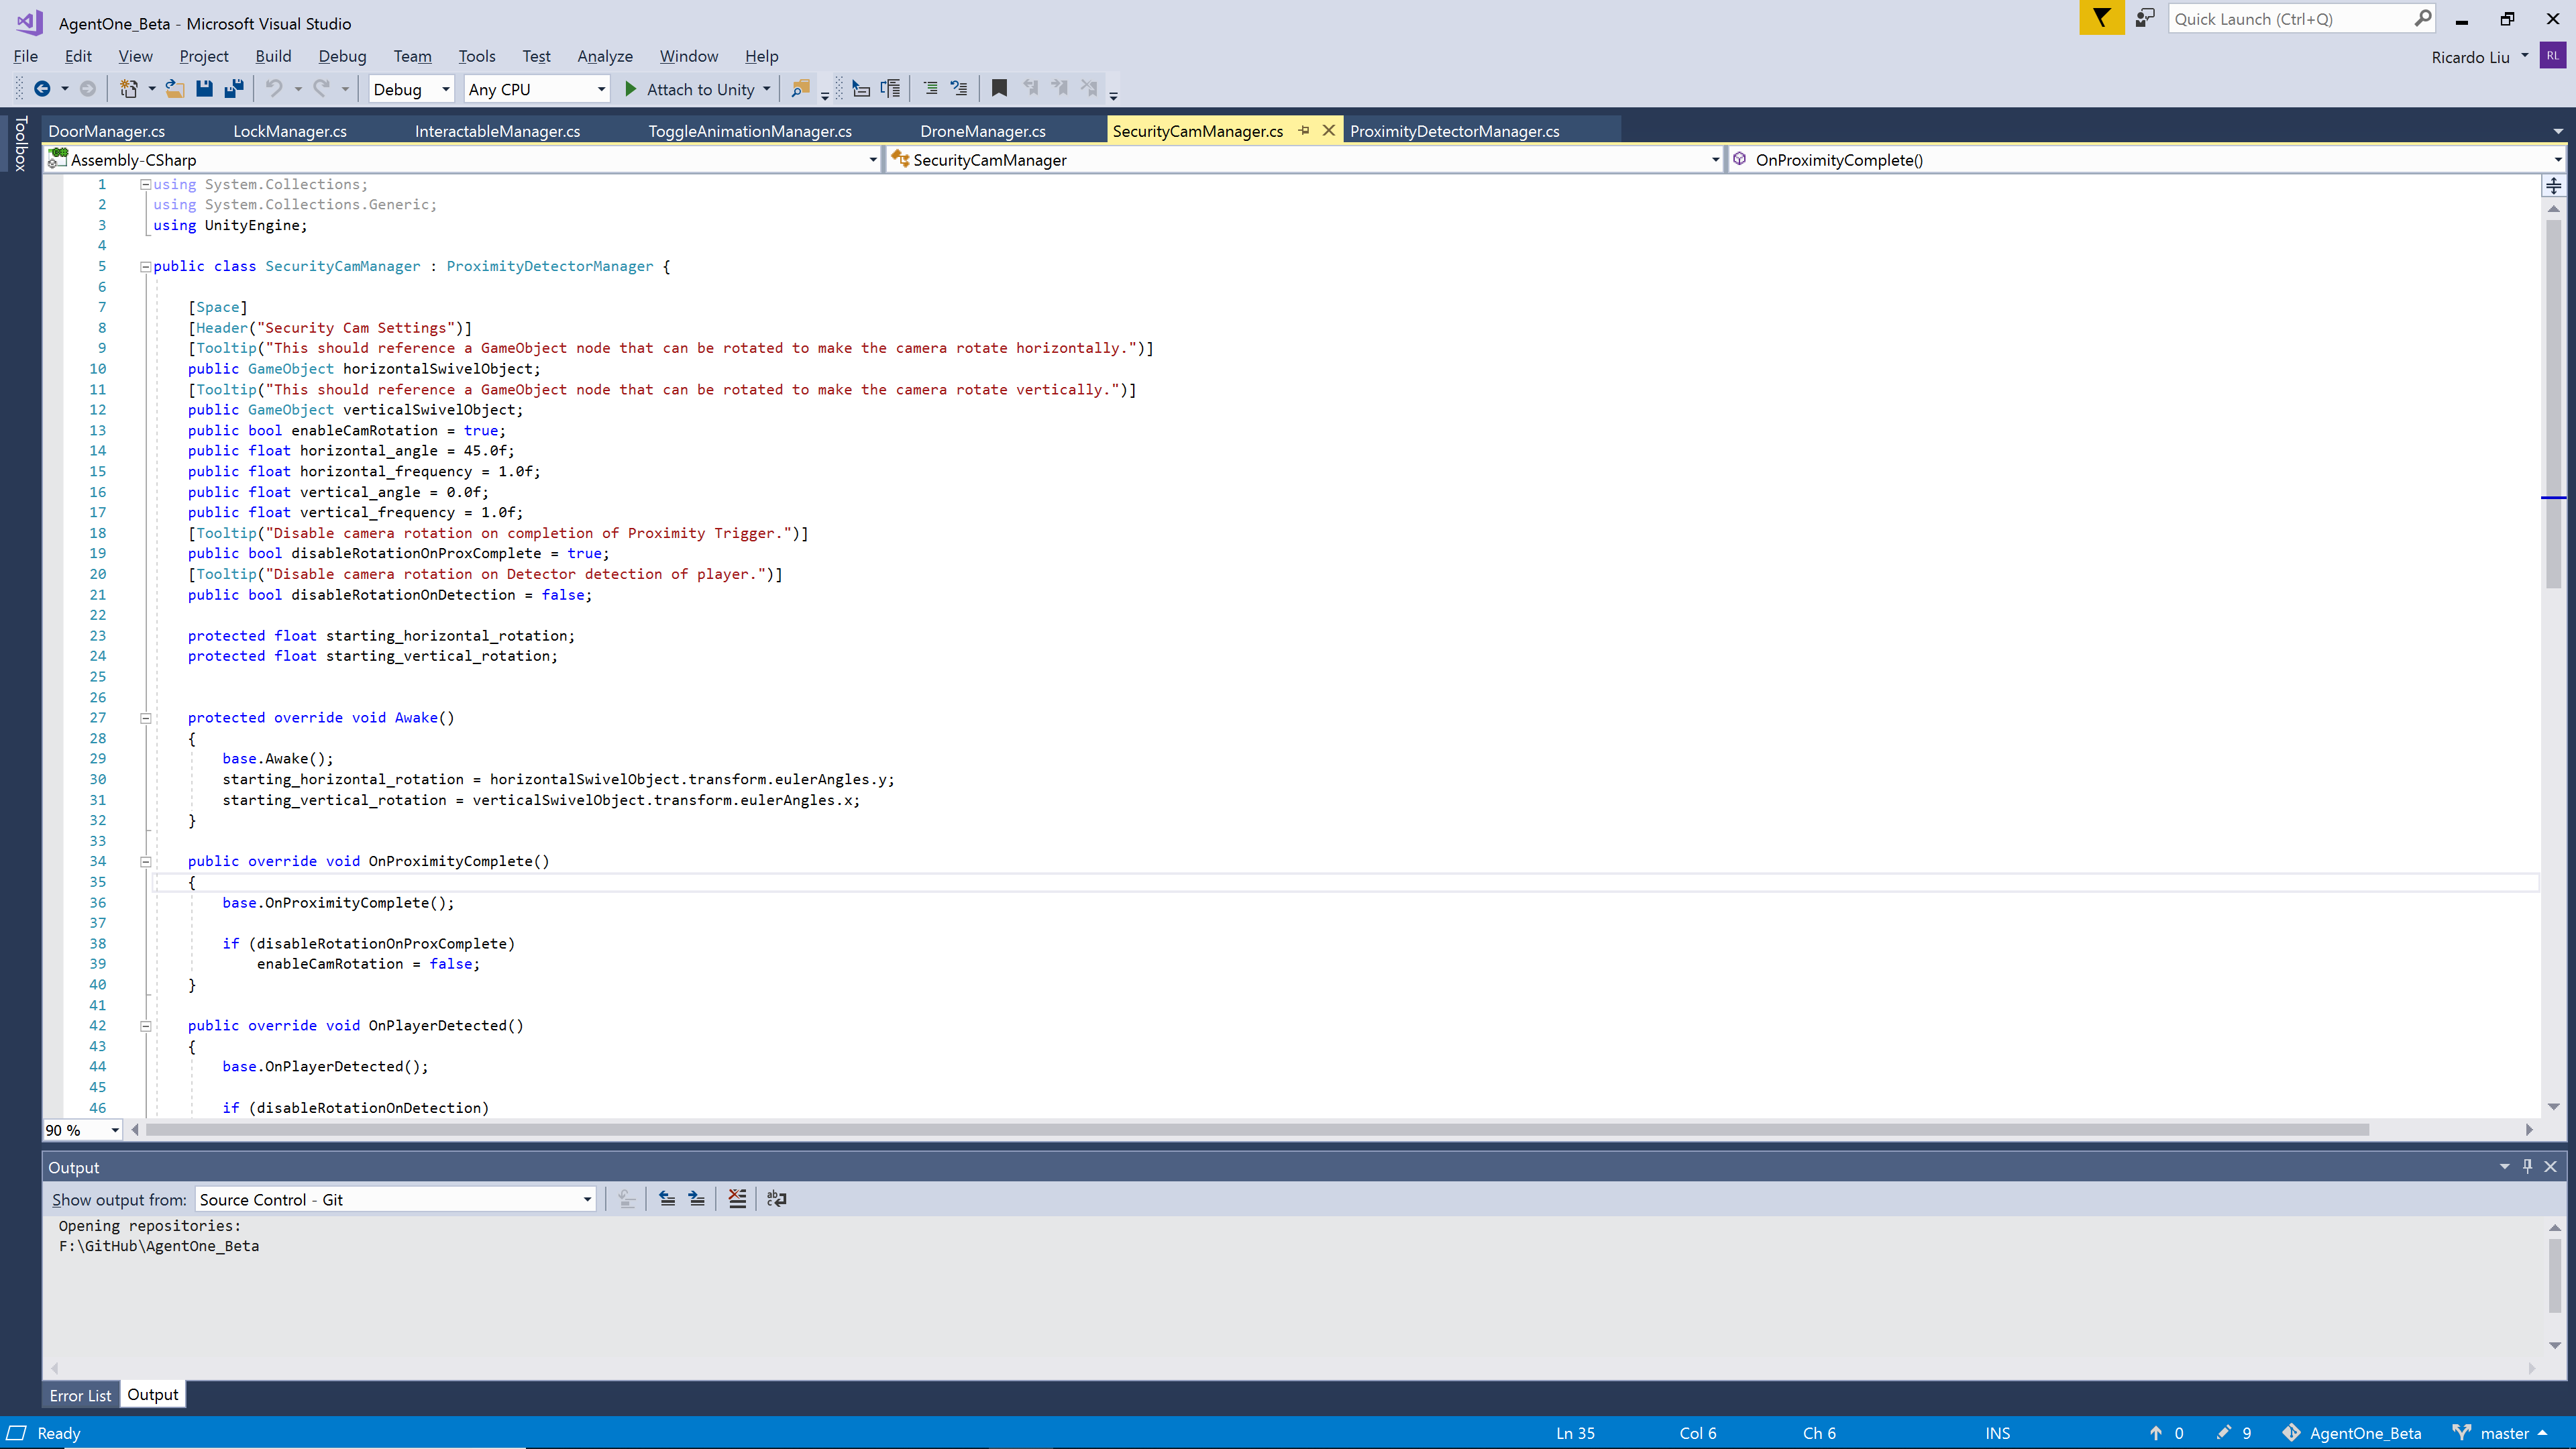The image size is (2576, 1449).
Task: Expand the Source Control - Git output dropdown
Action: pos(587,1199)
